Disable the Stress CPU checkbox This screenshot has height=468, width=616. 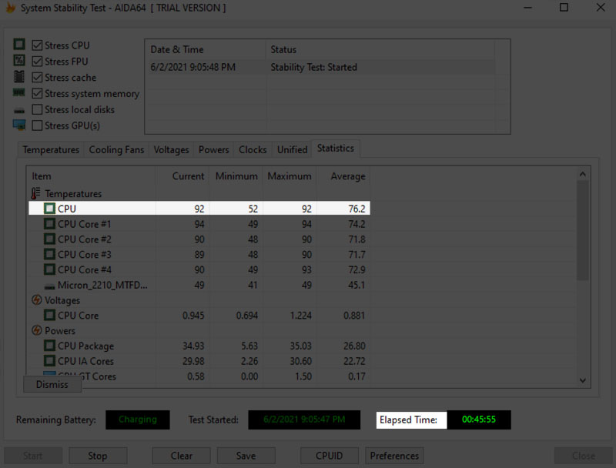pos(37,45)
